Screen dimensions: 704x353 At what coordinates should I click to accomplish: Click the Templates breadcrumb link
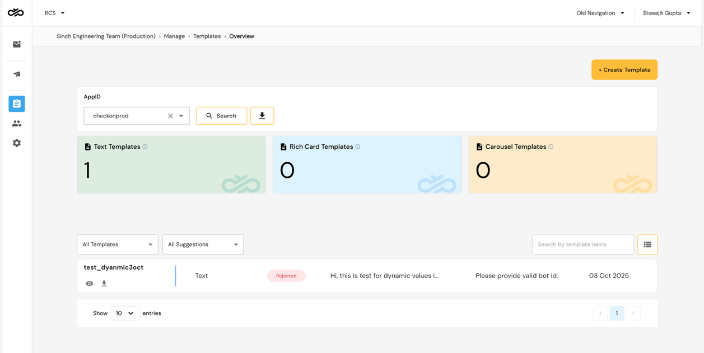tap(207, 36)
